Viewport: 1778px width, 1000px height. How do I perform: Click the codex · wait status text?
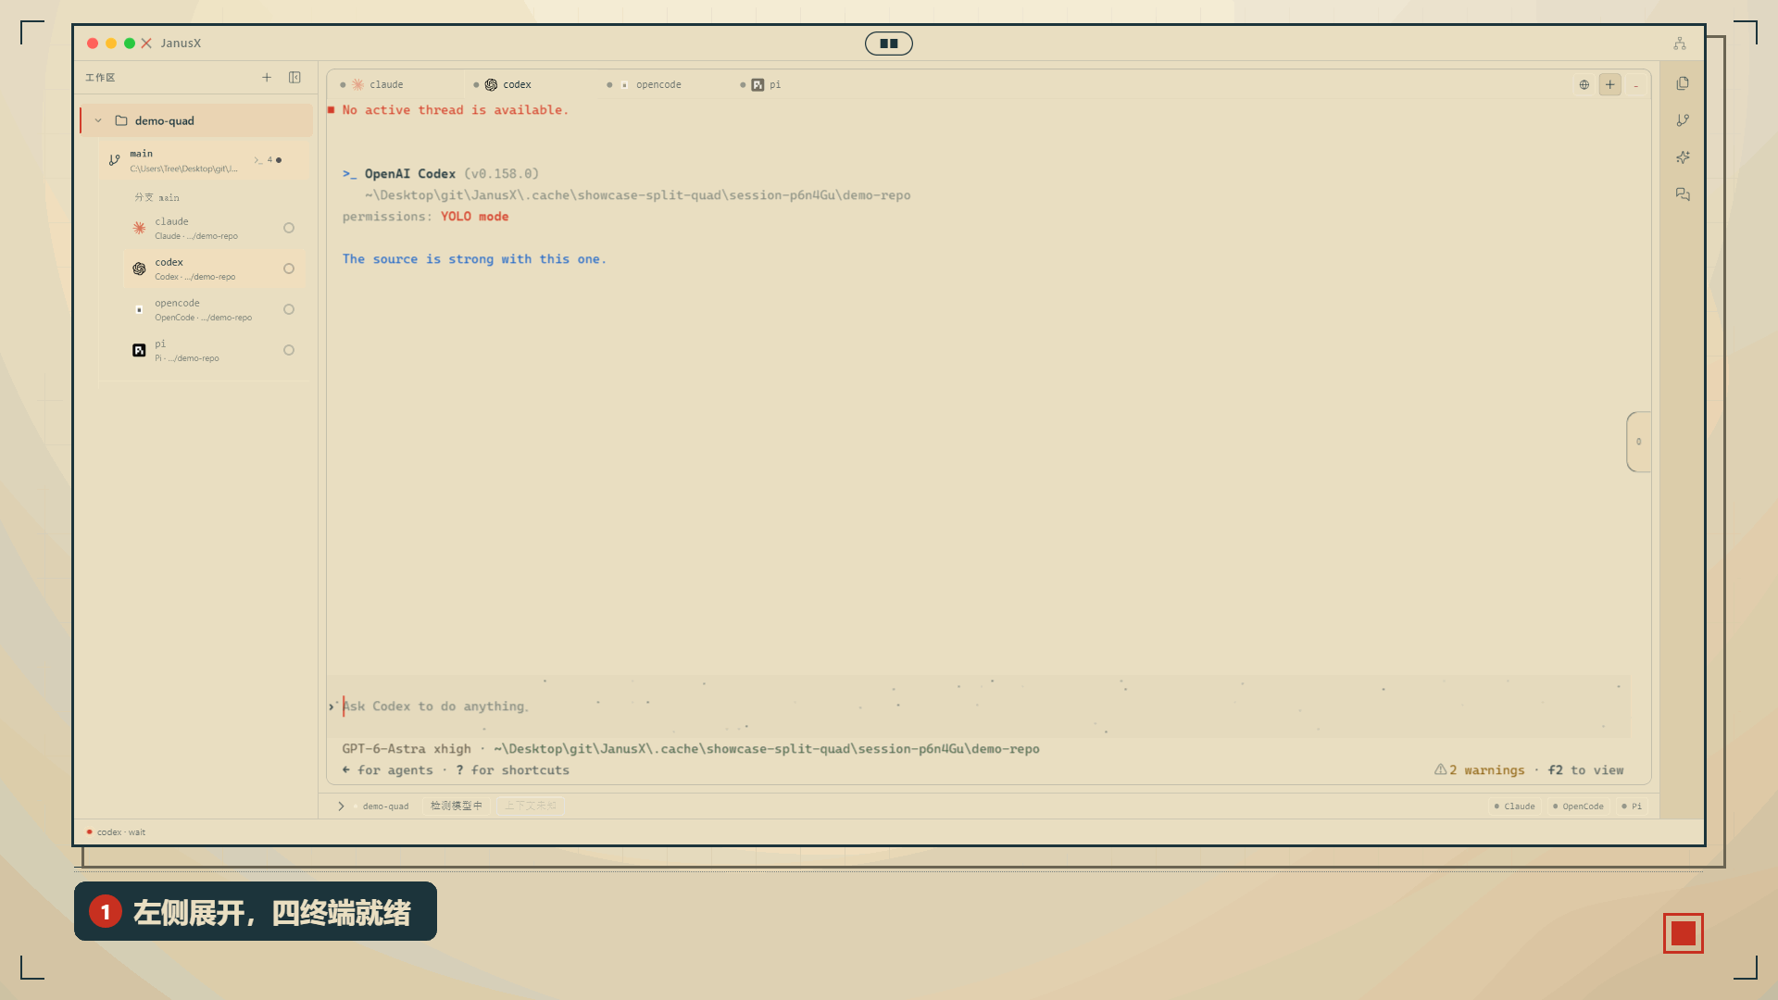click(120, 832)
